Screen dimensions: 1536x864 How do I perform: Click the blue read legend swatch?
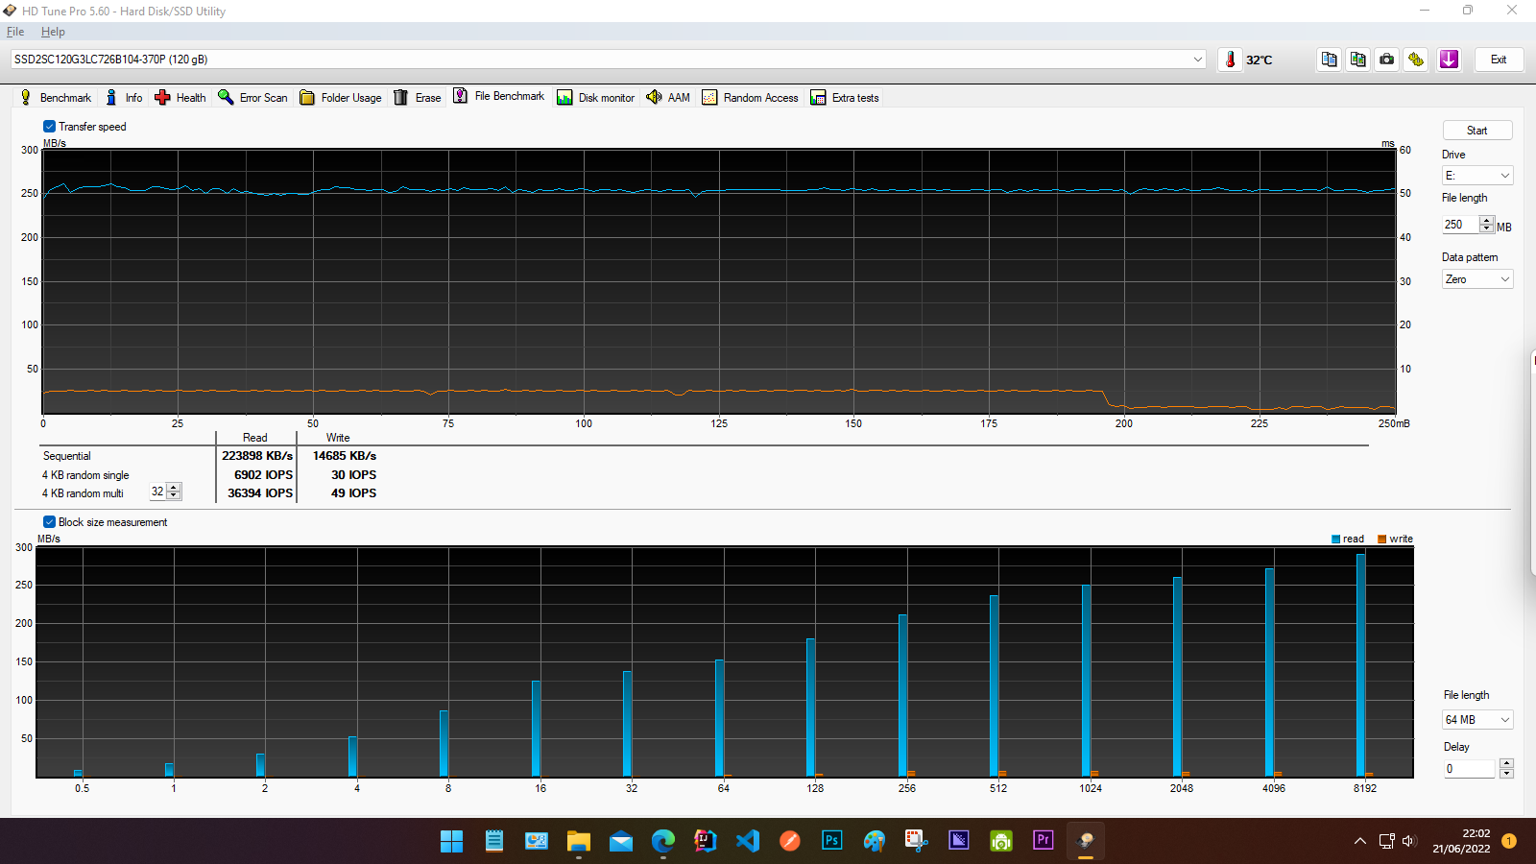[x=1335, y=540]
